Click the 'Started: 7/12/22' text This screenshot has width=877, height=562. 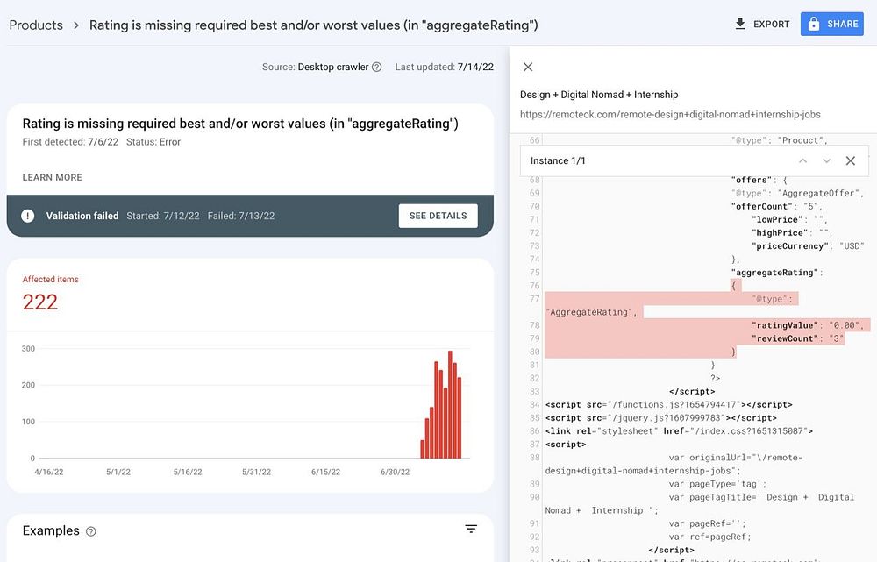pos(163,216)
